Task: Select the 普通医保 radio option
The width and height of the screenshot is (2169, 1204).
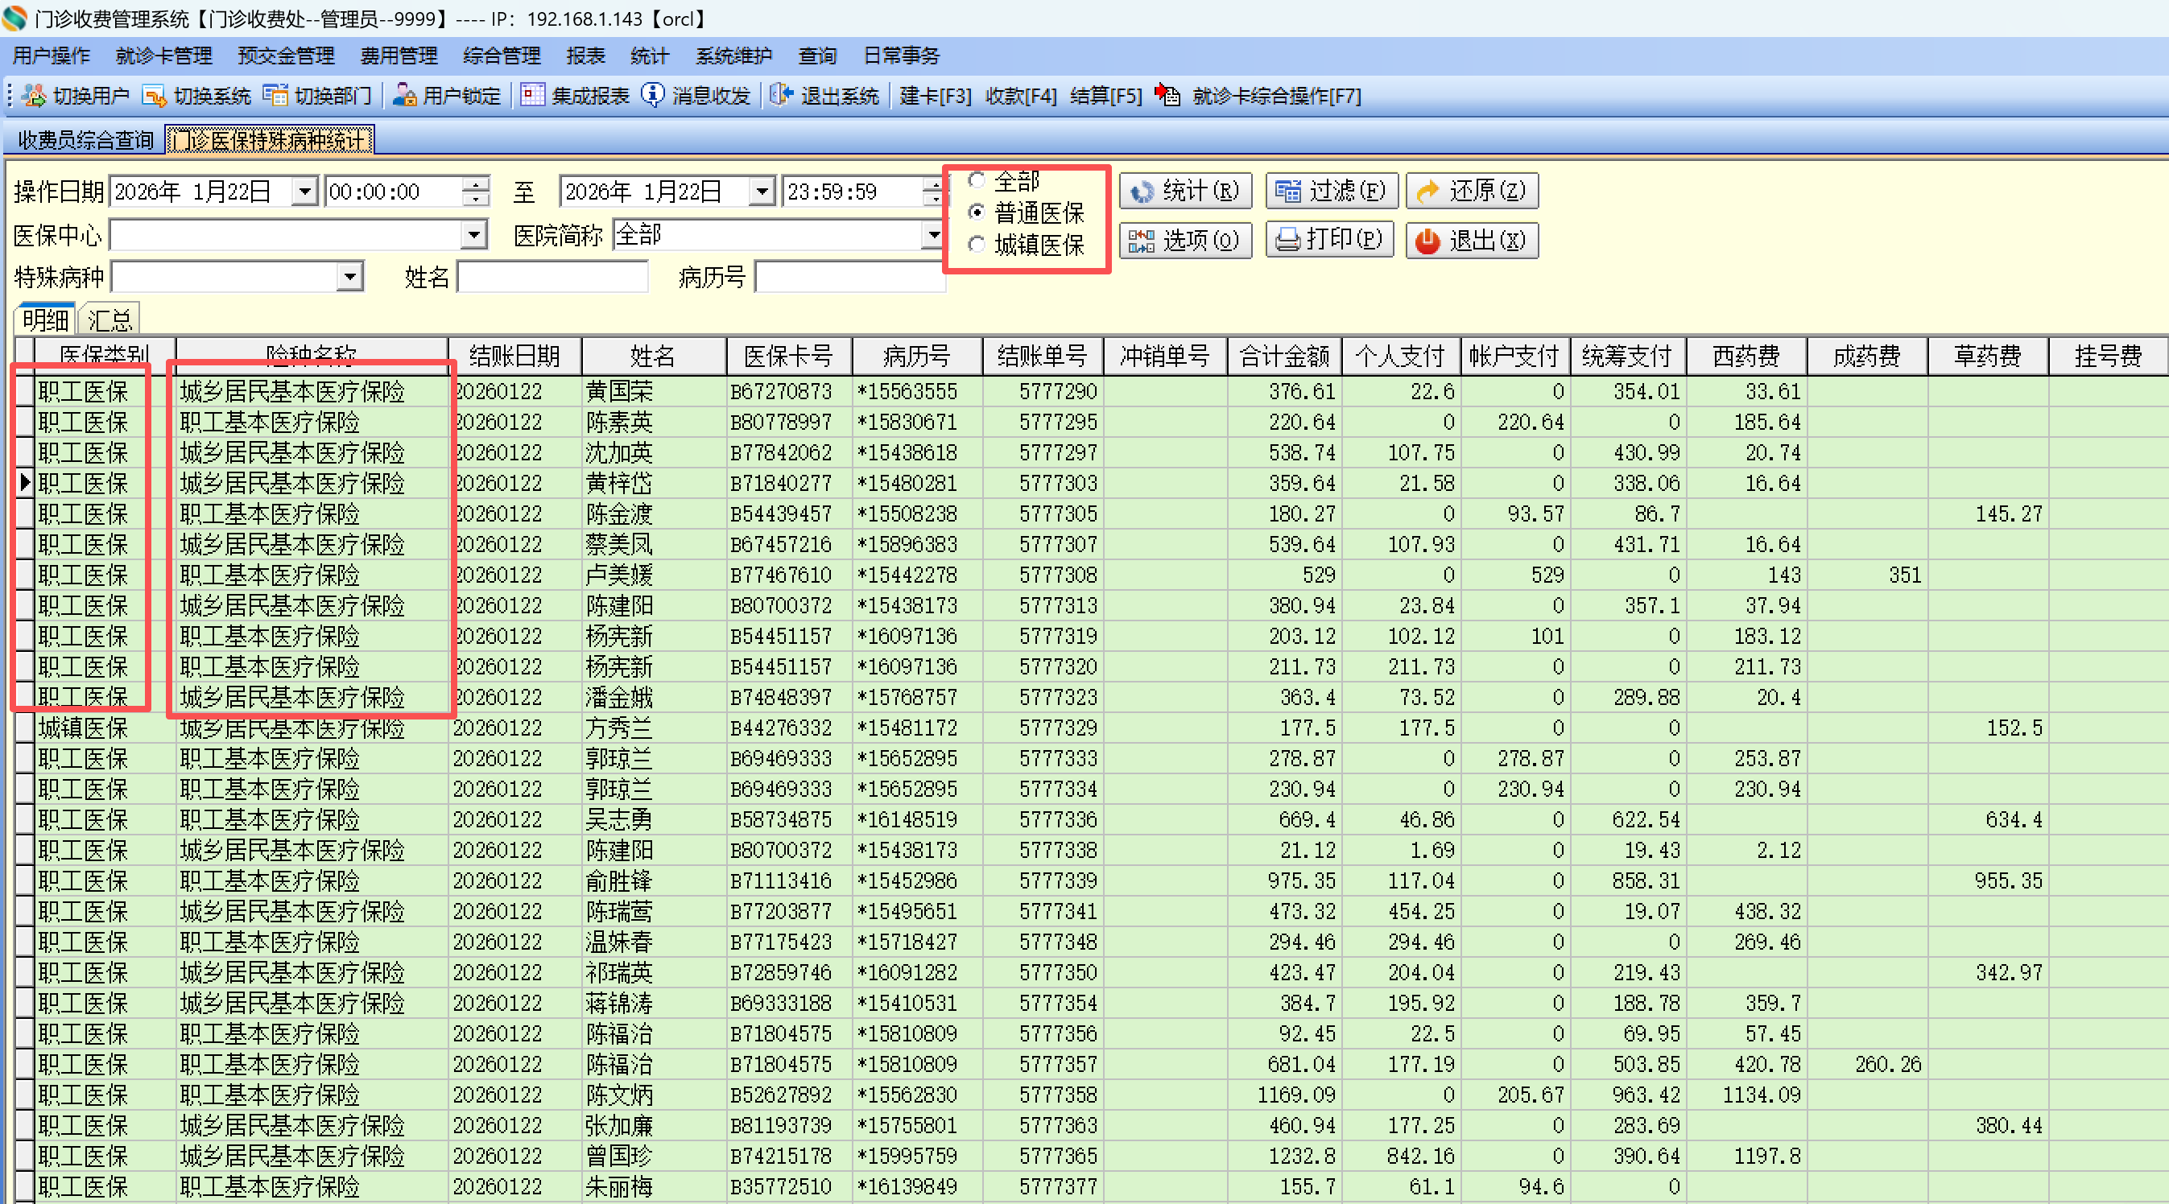Action: click(977, 212)
